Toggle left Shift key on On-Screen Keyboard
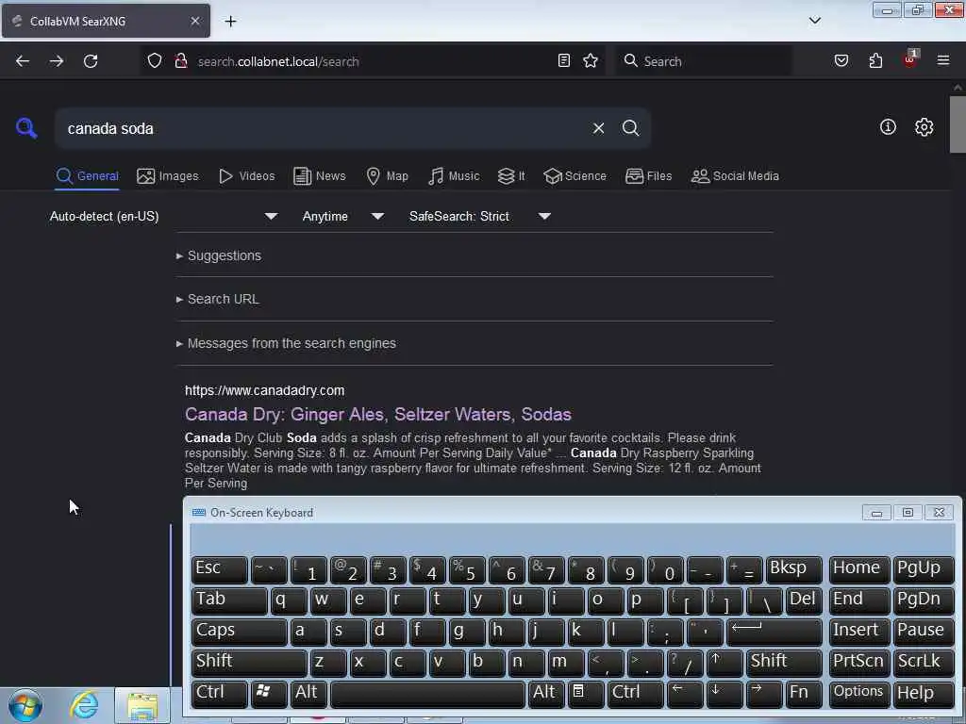 click(x=249, y=662)
